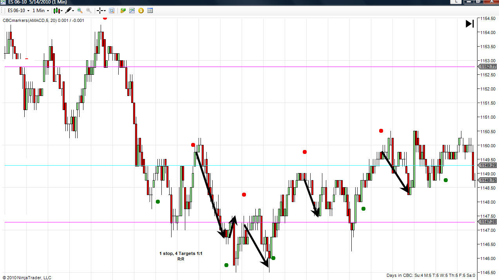
Task: Open the indicators chart icon
Action: coord(132,11)
